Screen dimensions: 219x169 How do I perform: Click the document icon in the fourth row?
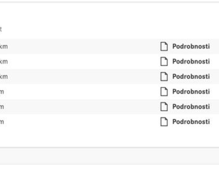(164, 92)
